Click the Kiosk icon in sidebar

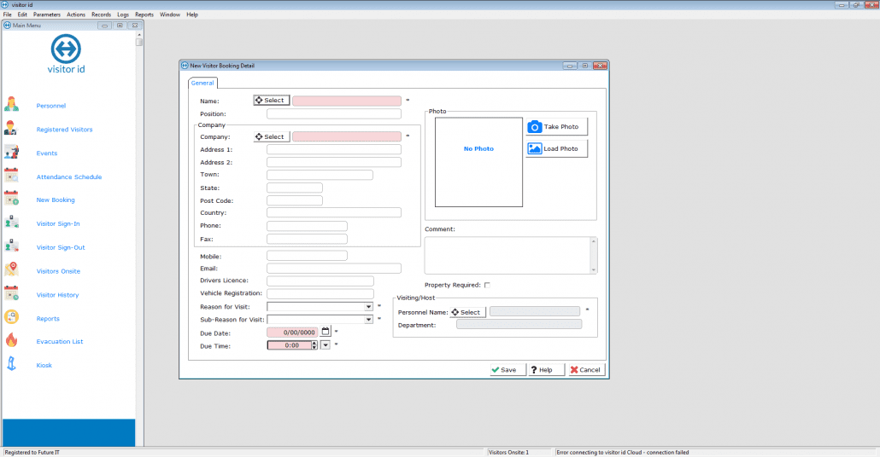click(x=12, y=365)
